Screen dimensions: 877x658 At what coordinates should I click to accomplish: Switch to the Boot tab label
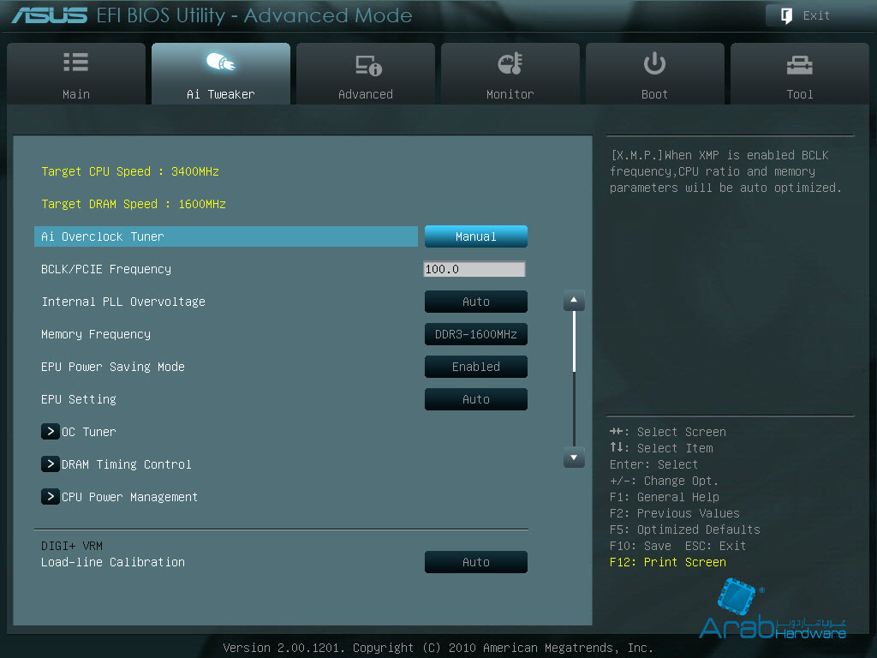click(x=654, y=94)
